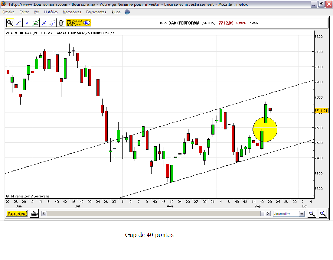Click the yellow 7711,01 price label
This screenshot has width=333, height=260.
[321, 110]
